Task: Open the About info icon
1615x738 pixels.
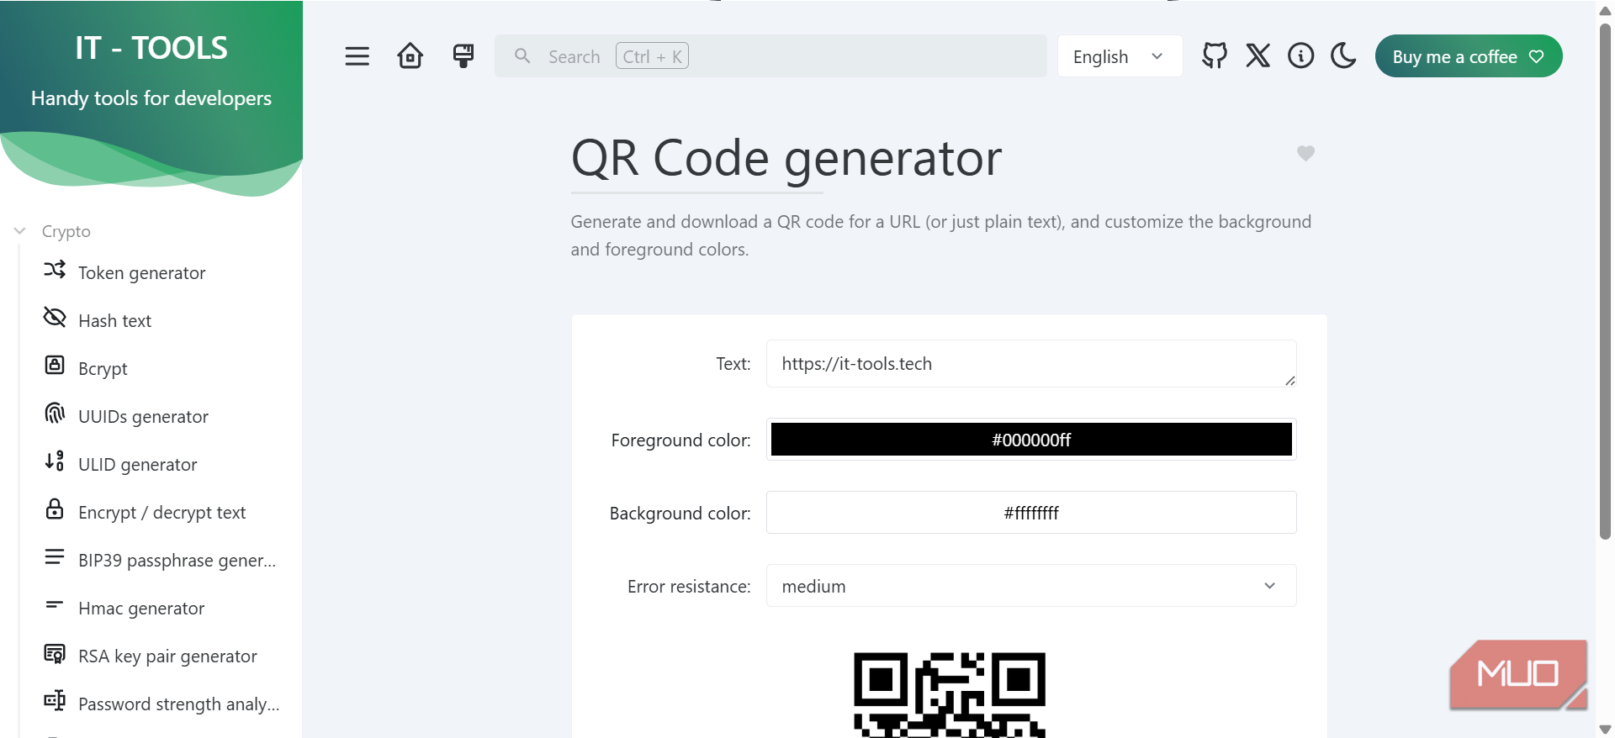Action: [x=1301, y=56]
